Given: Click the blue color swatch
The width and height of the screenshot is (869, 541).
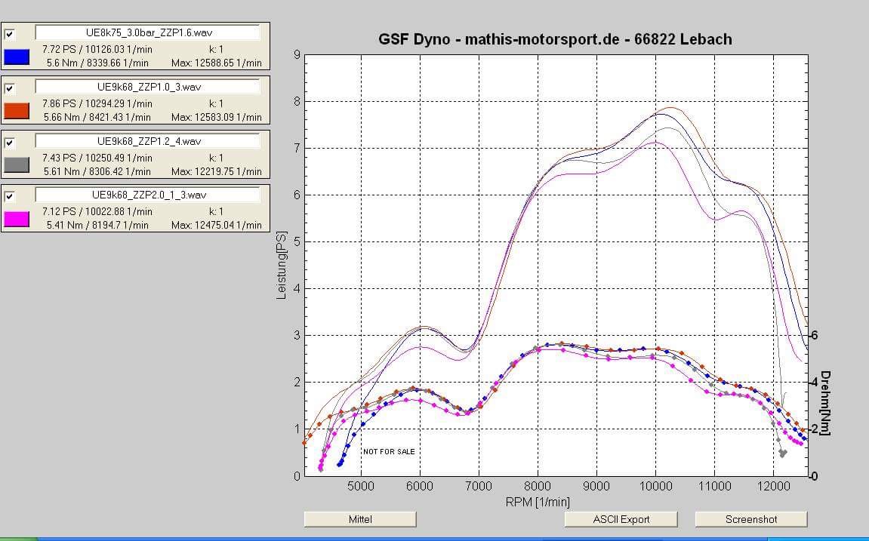Looking at the screenshot, I should tap(17, 57).
